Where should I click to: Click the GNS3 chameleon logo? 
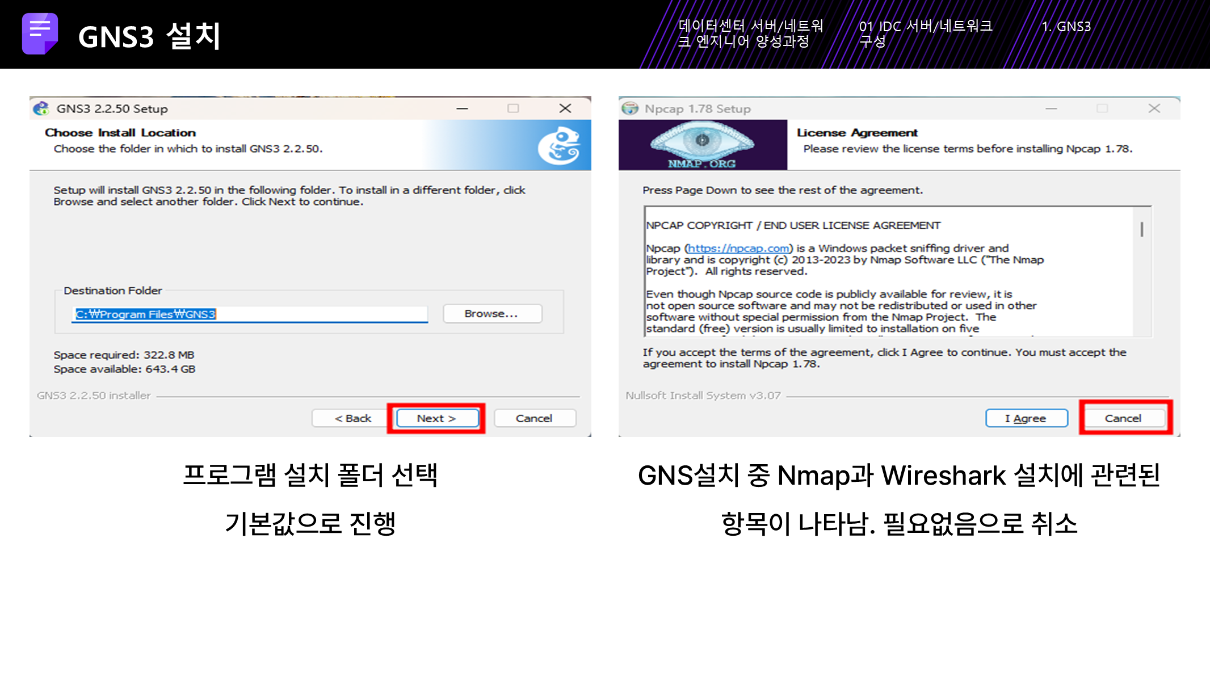coord(560,146)
